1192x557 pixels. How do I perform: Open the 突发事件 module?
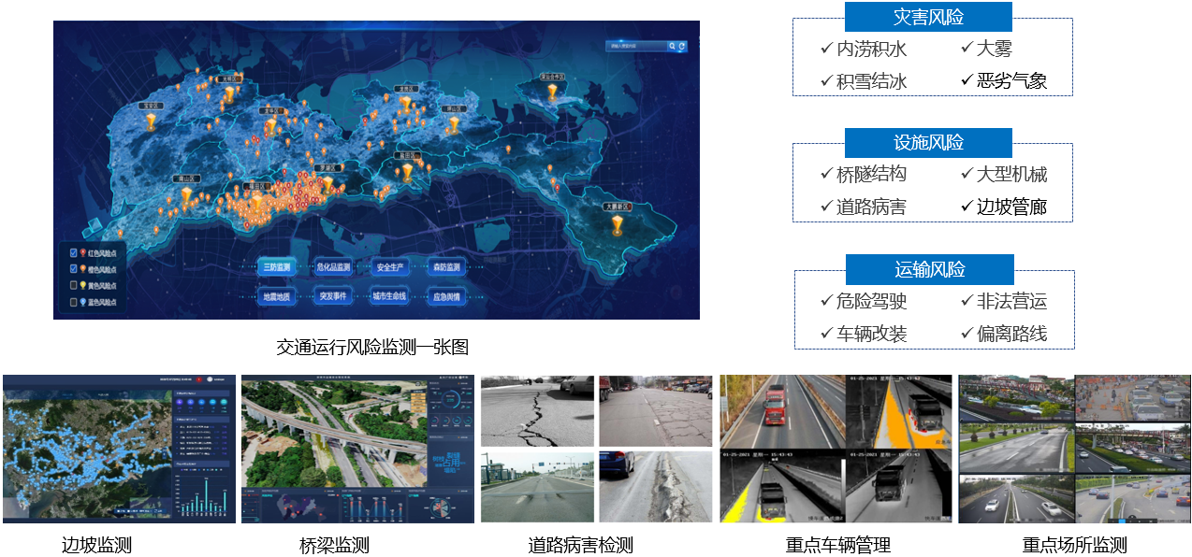333,297
